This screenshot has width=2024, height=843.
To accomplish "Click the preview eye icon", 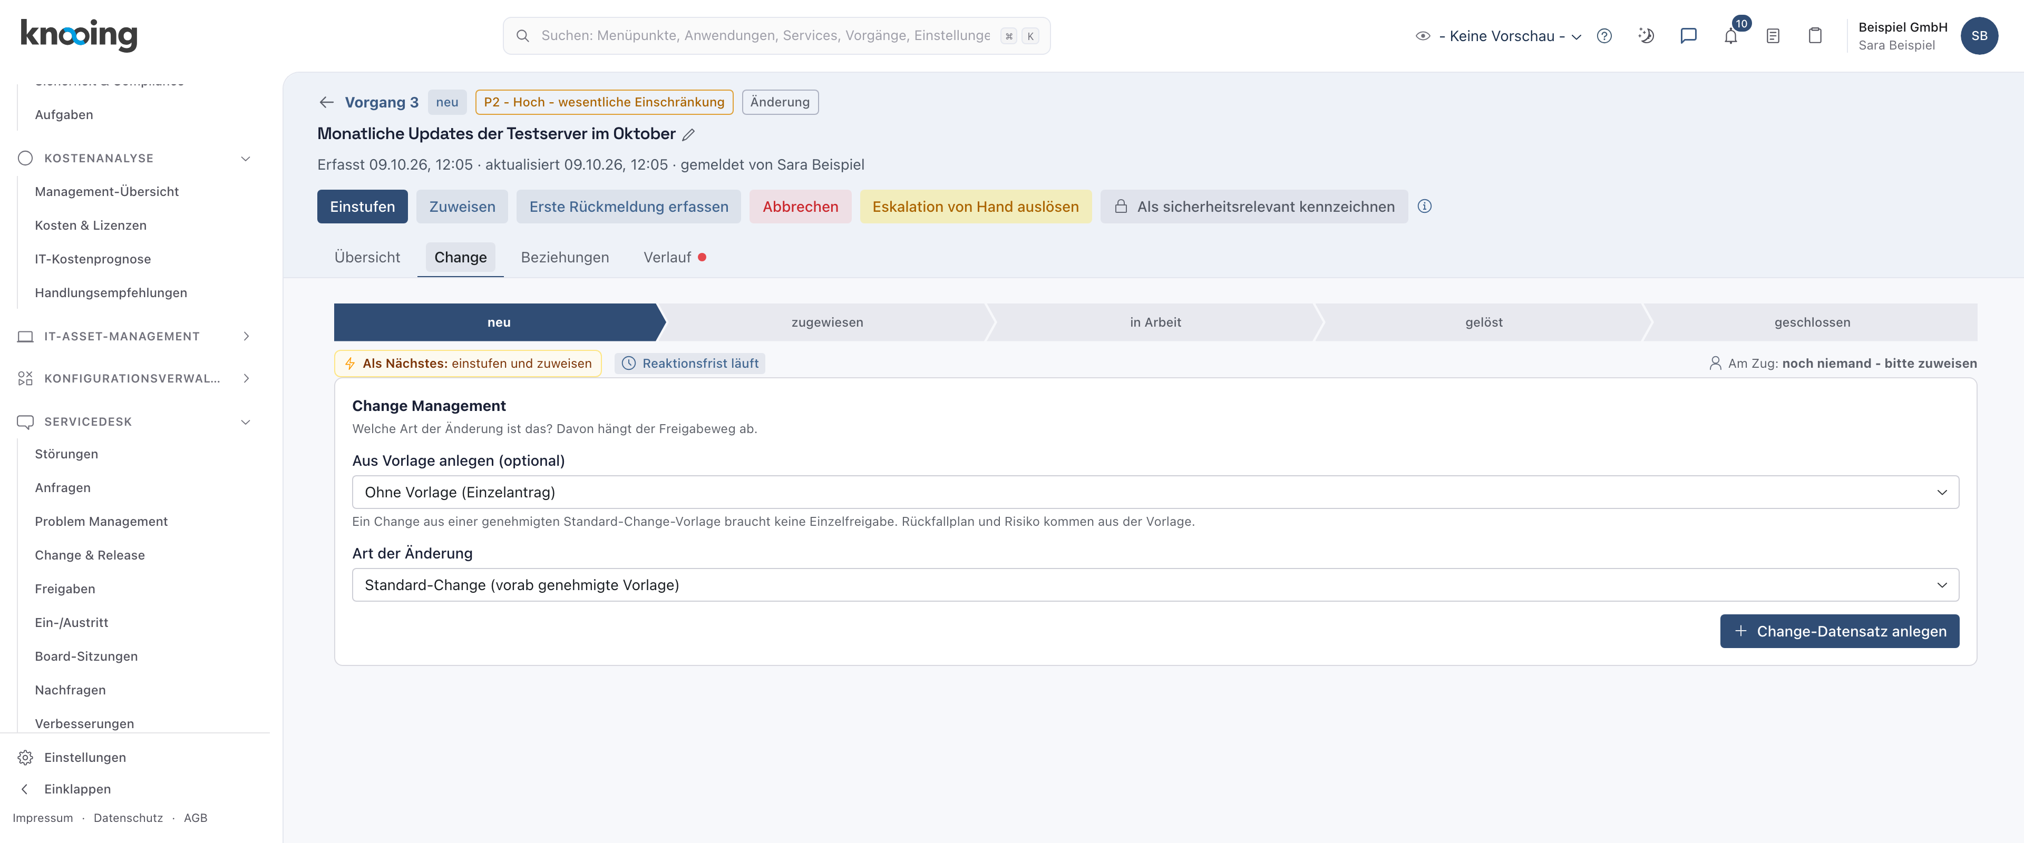I will coord(1423,36).
